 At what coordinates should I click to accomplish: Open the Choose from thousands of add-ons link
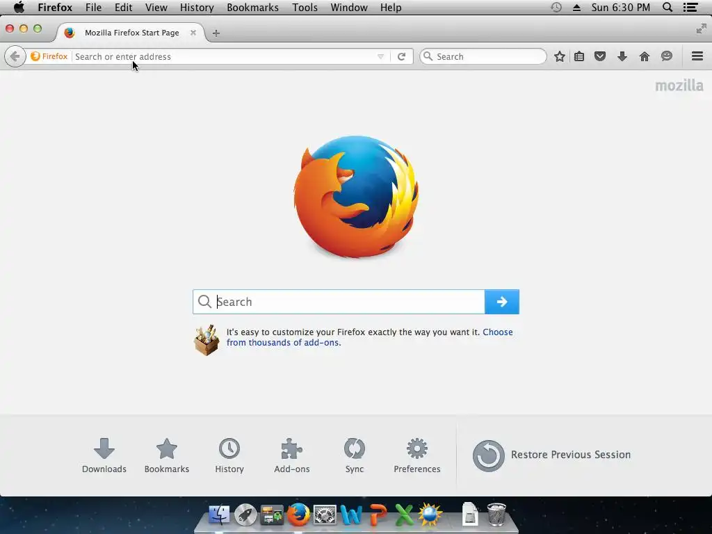click(x=370, y=337)
